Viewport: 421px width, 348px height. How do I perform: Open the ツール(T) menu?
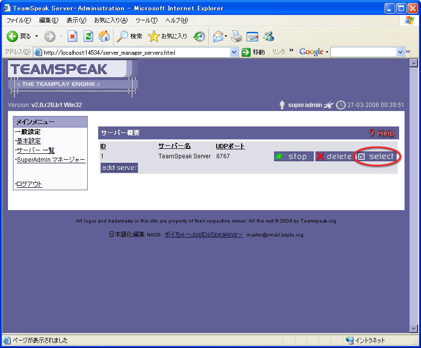(x=146, y=20)
